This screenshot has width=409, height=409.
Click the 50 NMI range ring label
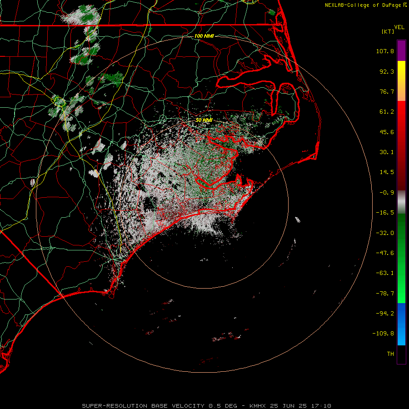click(204, 120)
